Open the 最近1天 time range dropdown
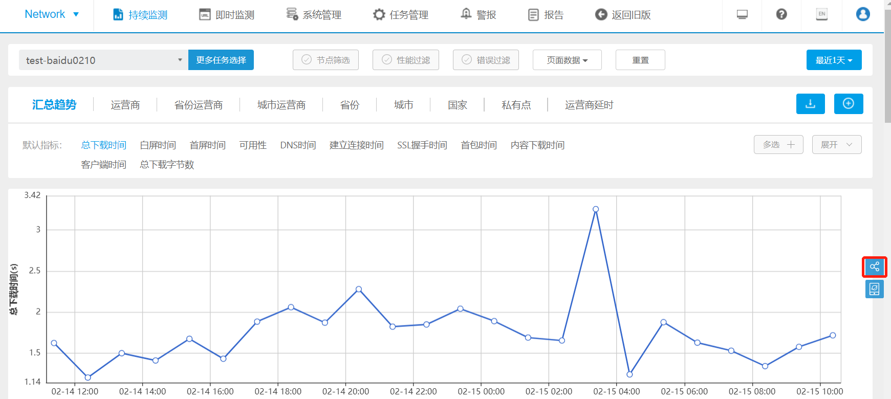Image resolution: width=891 pixels, height=399 pixels. [833, 60]
